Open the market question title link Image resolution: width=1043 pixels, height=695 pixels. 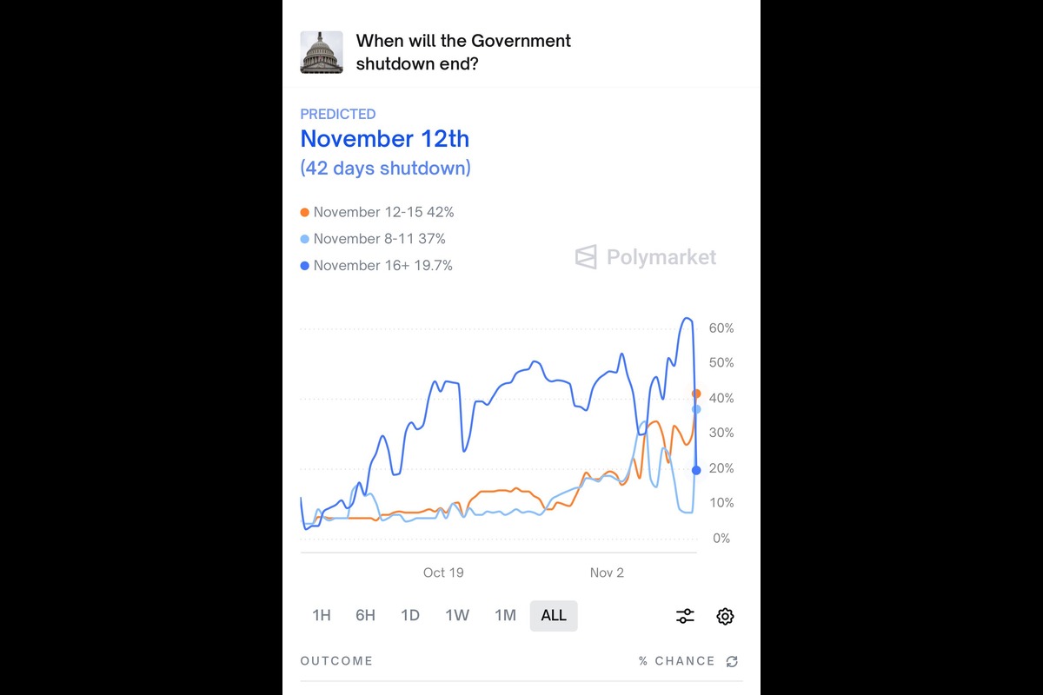click(x=462, y=52)
